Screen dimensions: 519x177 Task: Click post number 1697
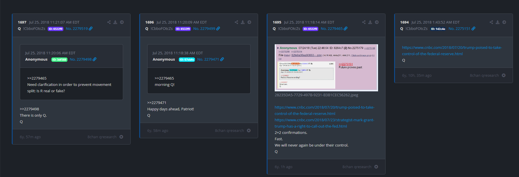22,22
